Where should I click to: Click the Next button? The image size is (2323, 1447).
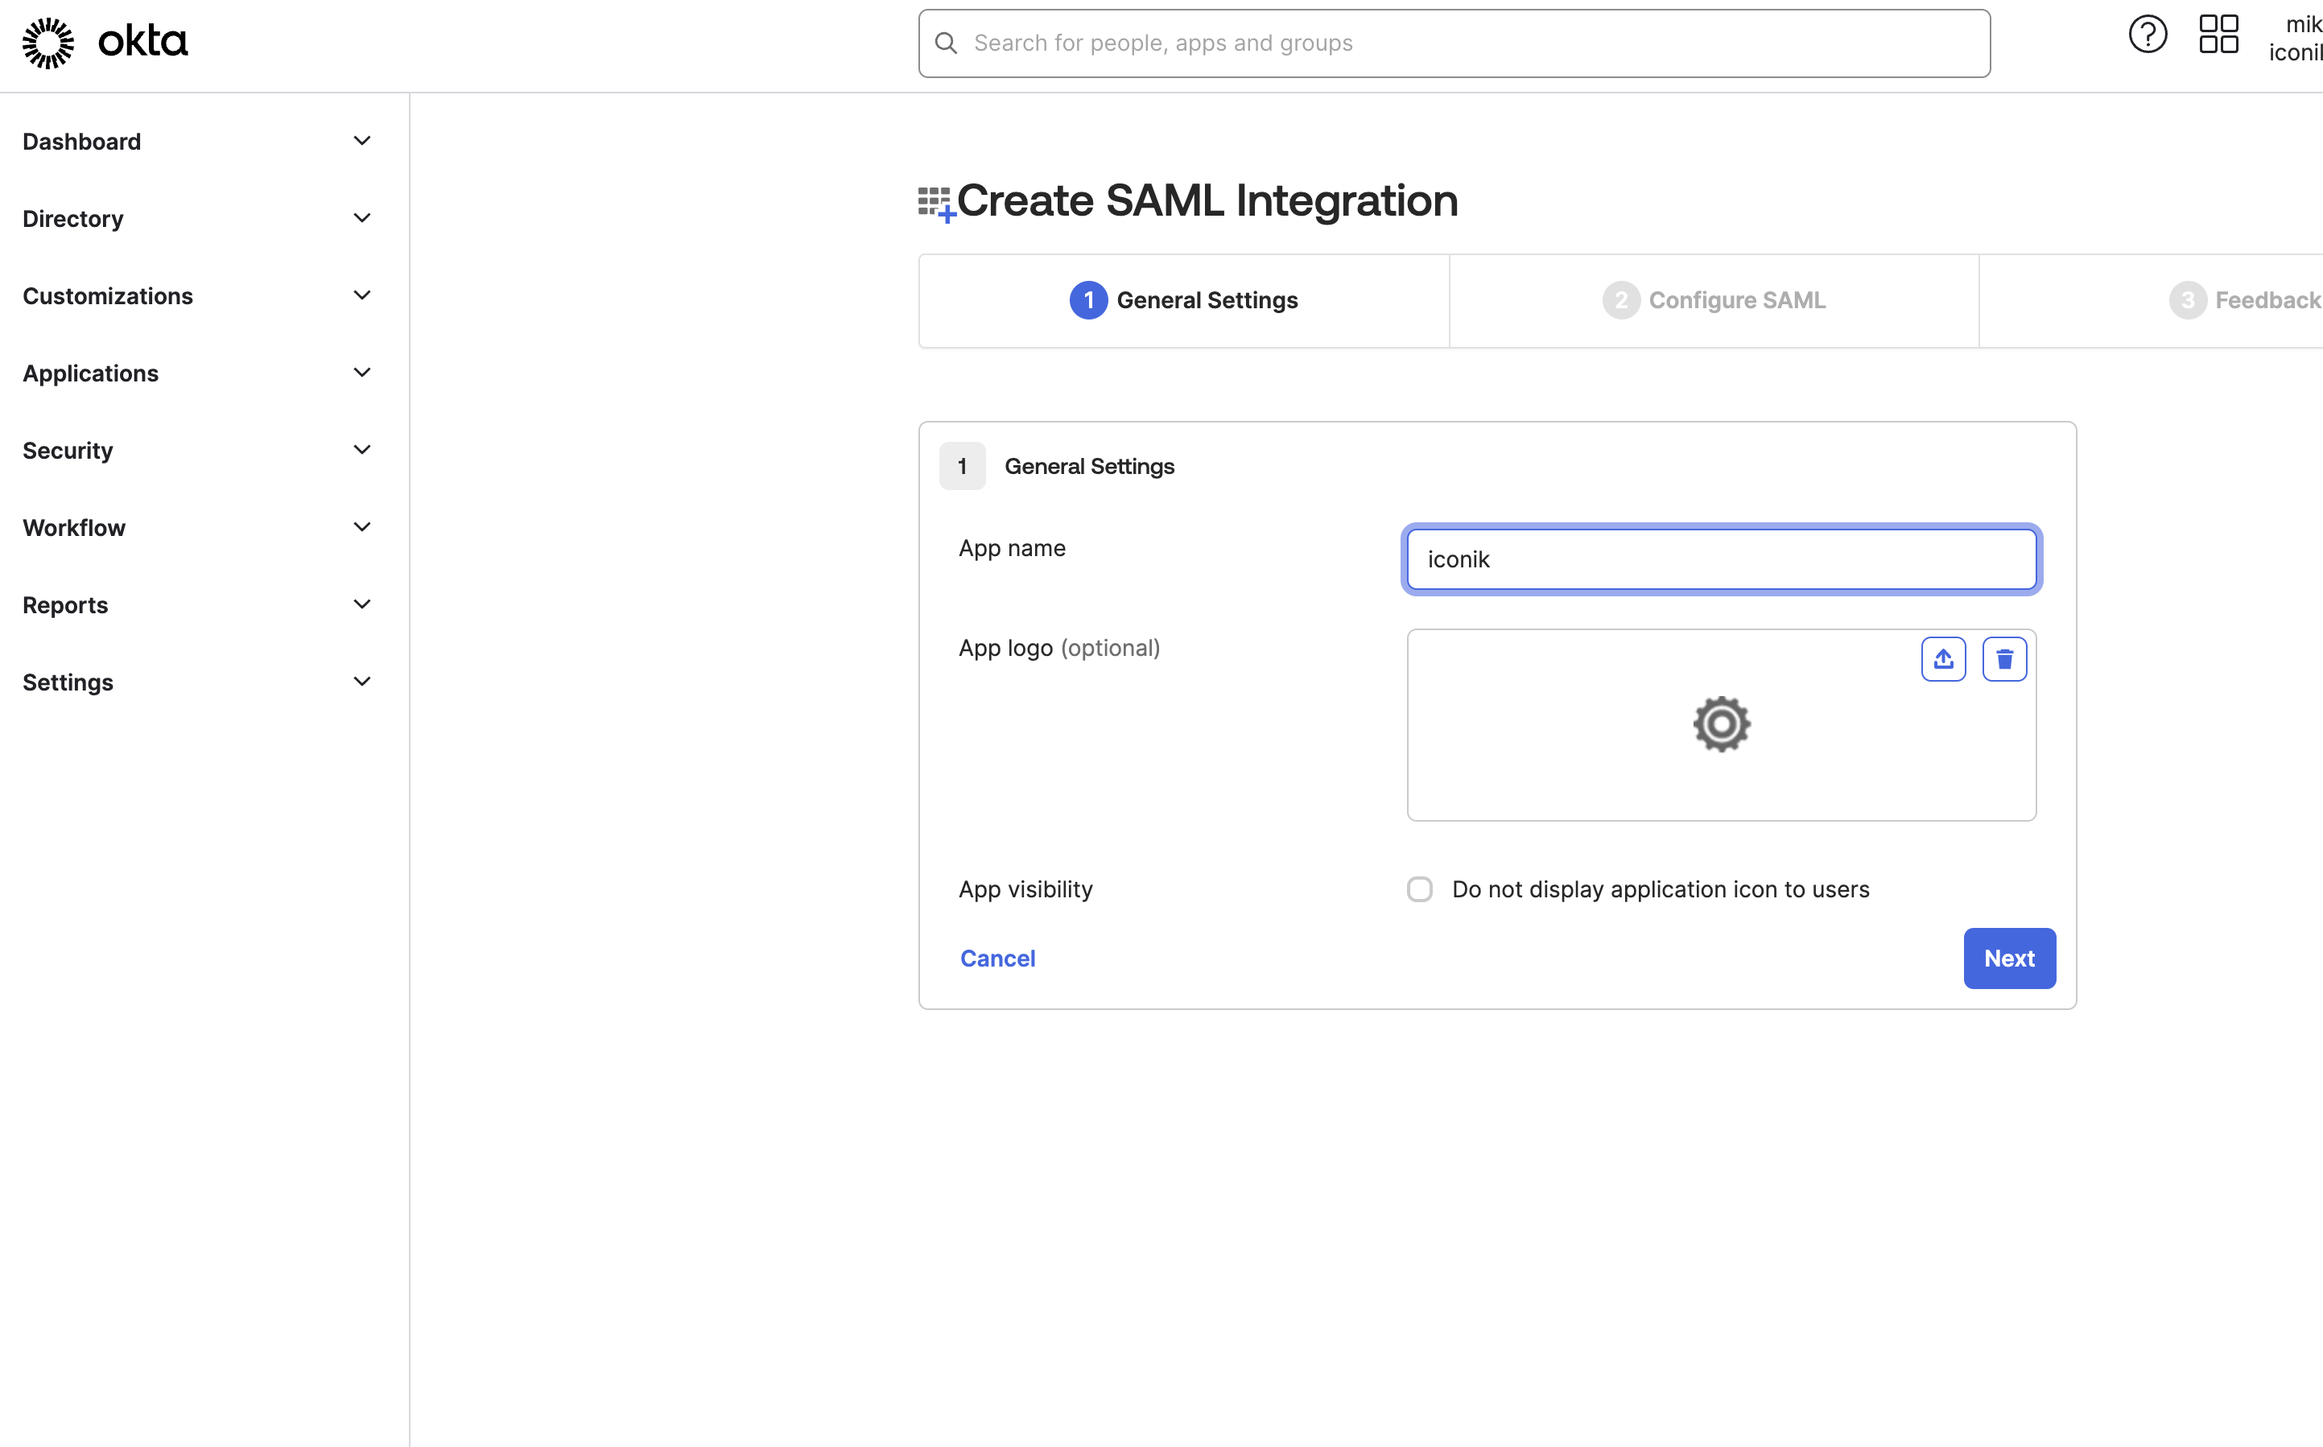point(2008,958)
